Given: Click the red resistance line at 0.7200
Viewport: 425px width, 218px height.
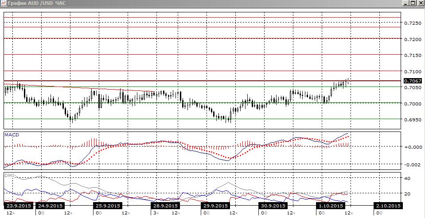Looking at the screenshot, I should pyautogui.click(x=202, y=38).
